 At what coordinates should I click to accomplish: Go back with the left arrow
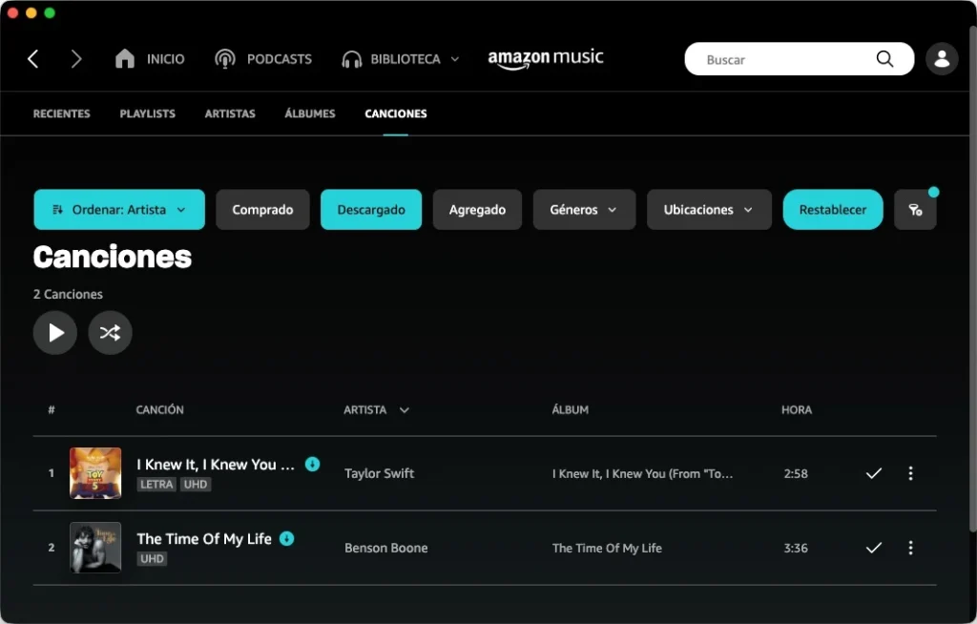(33, 59)
